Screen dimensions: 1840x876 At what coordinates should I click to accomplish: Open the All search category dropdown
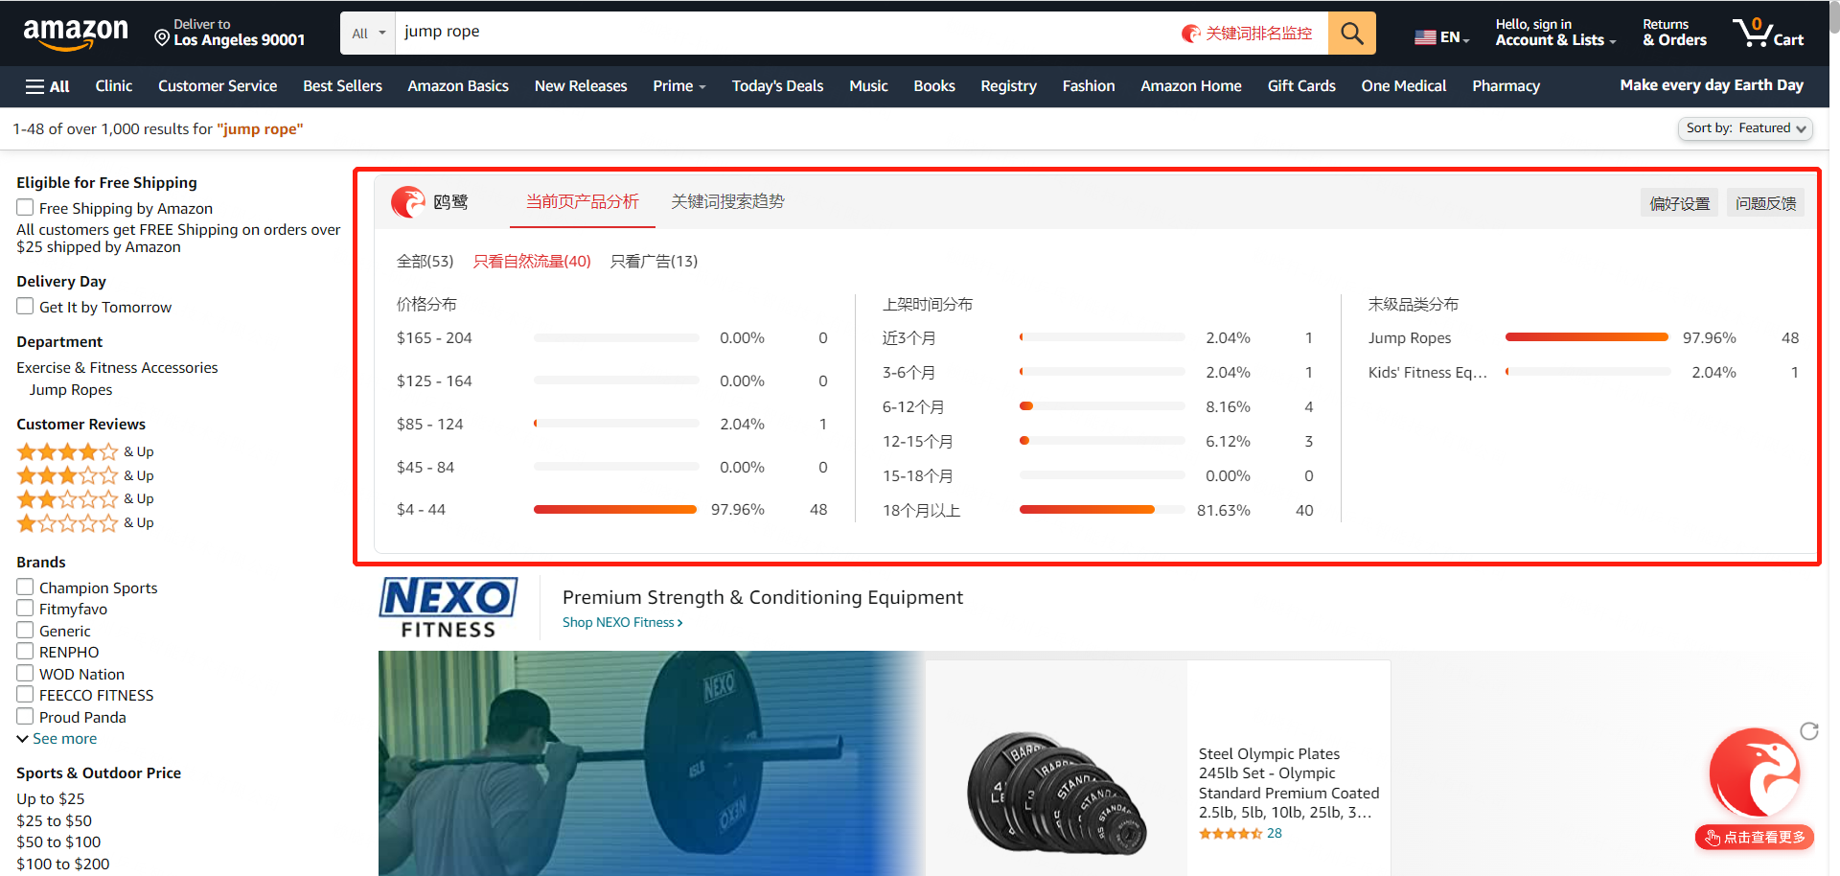click(x=368, y=33)
